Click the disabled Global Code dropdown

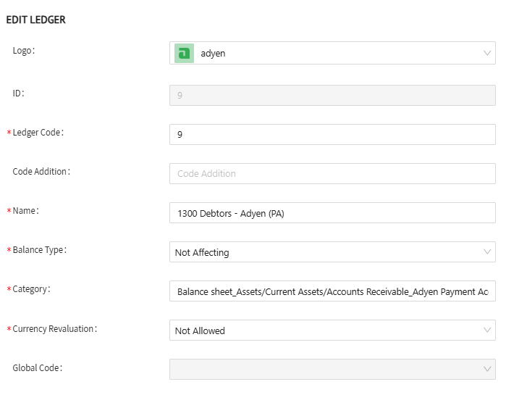coord(326,369)
